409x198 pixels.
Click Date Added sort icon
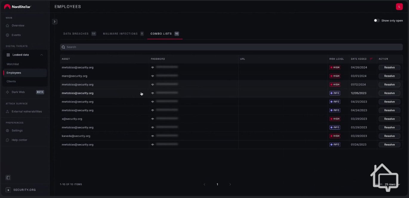[371, 59]
